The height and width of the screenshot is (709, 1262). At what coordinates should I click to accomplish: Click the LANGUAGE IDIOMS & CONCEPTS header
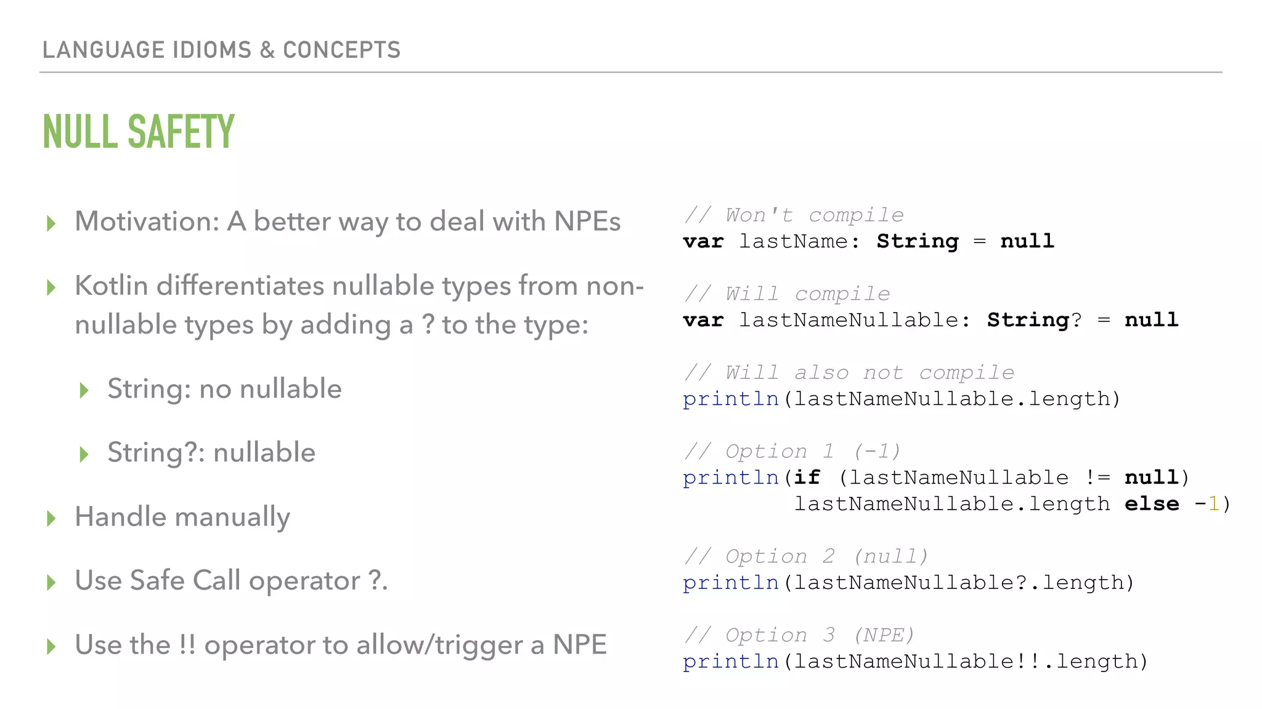point(221,50)
